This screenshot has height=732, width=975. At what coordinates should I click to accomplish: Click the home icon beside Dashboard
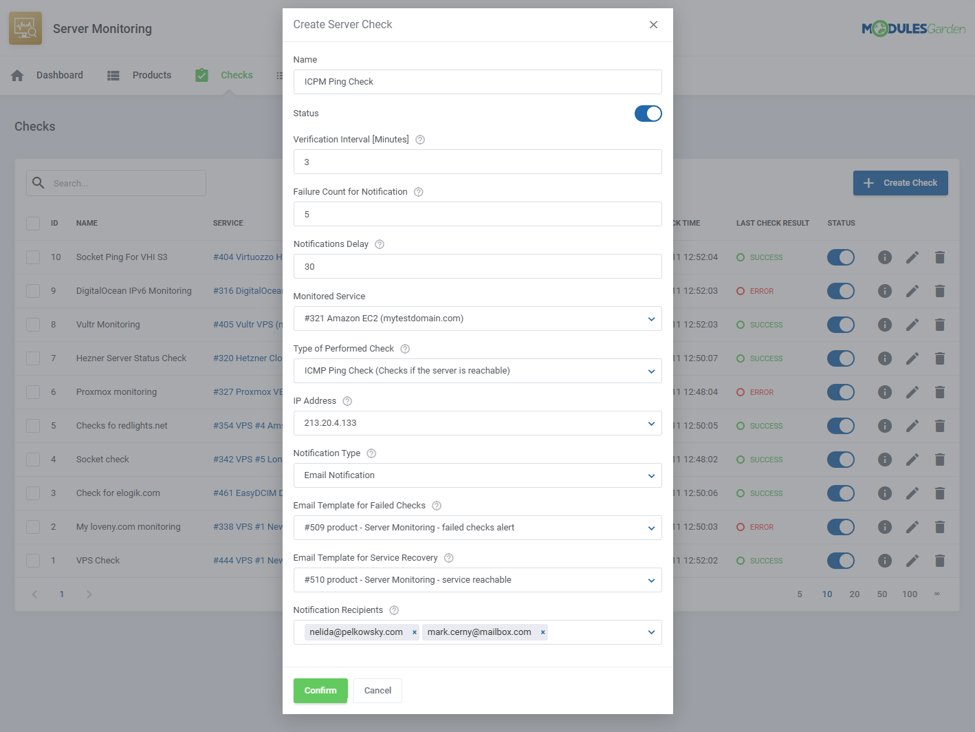tap(17, 75)
